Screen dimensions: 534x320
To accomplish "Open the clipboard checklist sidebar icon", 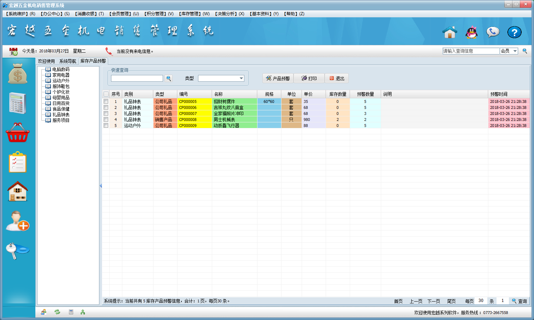I will [x=18, y=162].
